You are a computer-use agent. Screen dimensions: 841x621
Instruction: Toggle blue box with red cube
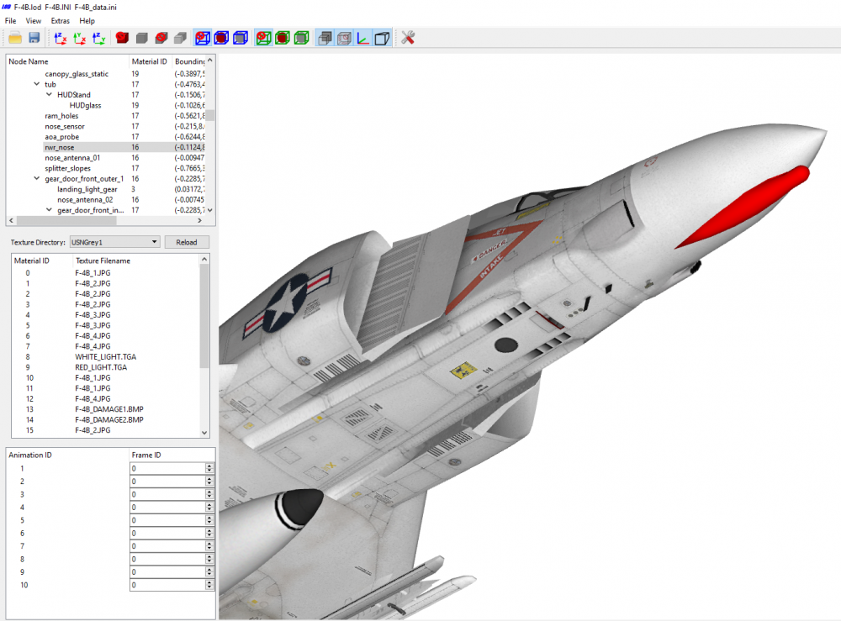[221, 38]
